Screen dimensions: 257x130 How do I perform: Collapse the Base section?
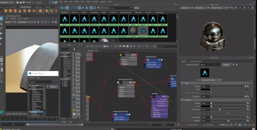point(182,83)
